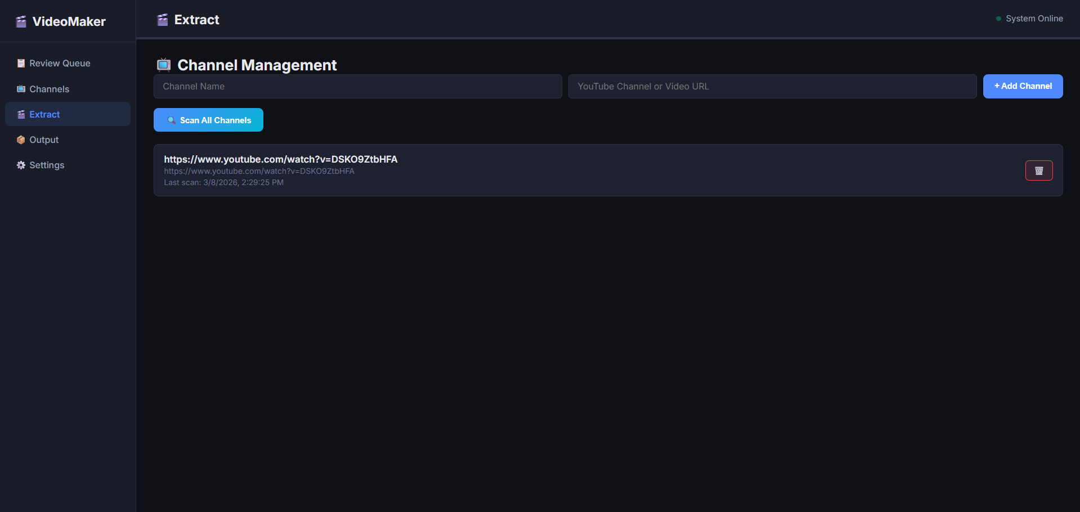1080x512 pixels.
Task: Click the Channels TV icon in sidebar
Action: pos(20,89)
